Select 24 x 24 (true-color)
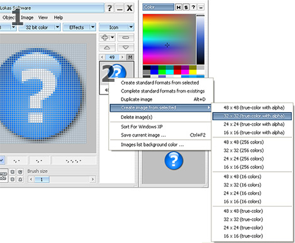 click(252, 227)
